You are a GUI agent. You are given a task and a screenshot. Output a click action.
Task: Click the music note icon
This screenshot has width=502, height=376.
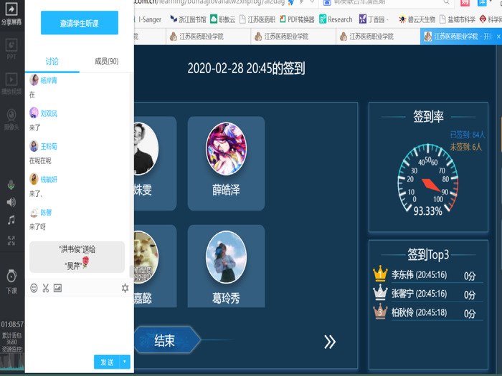11,221
